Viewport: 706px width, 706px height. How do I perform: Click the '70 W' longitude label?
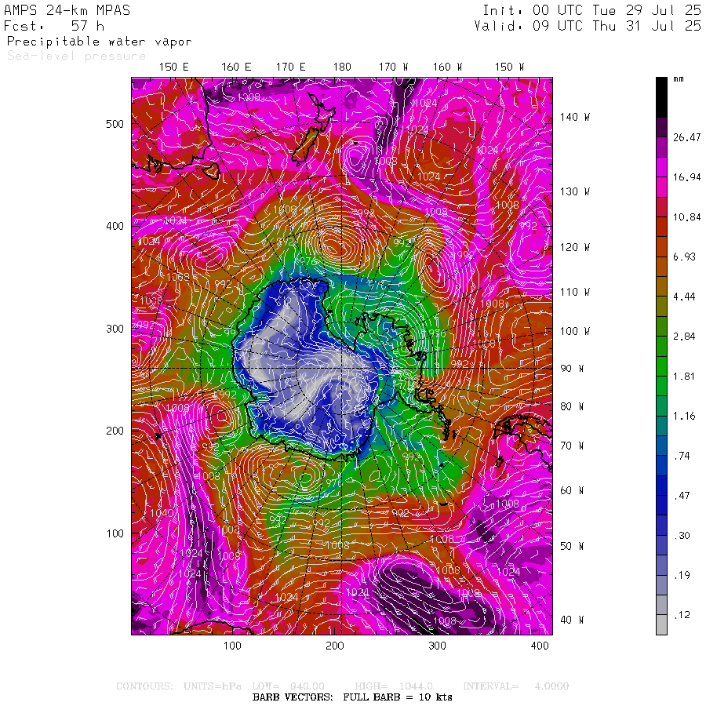(x=572, y=446)
